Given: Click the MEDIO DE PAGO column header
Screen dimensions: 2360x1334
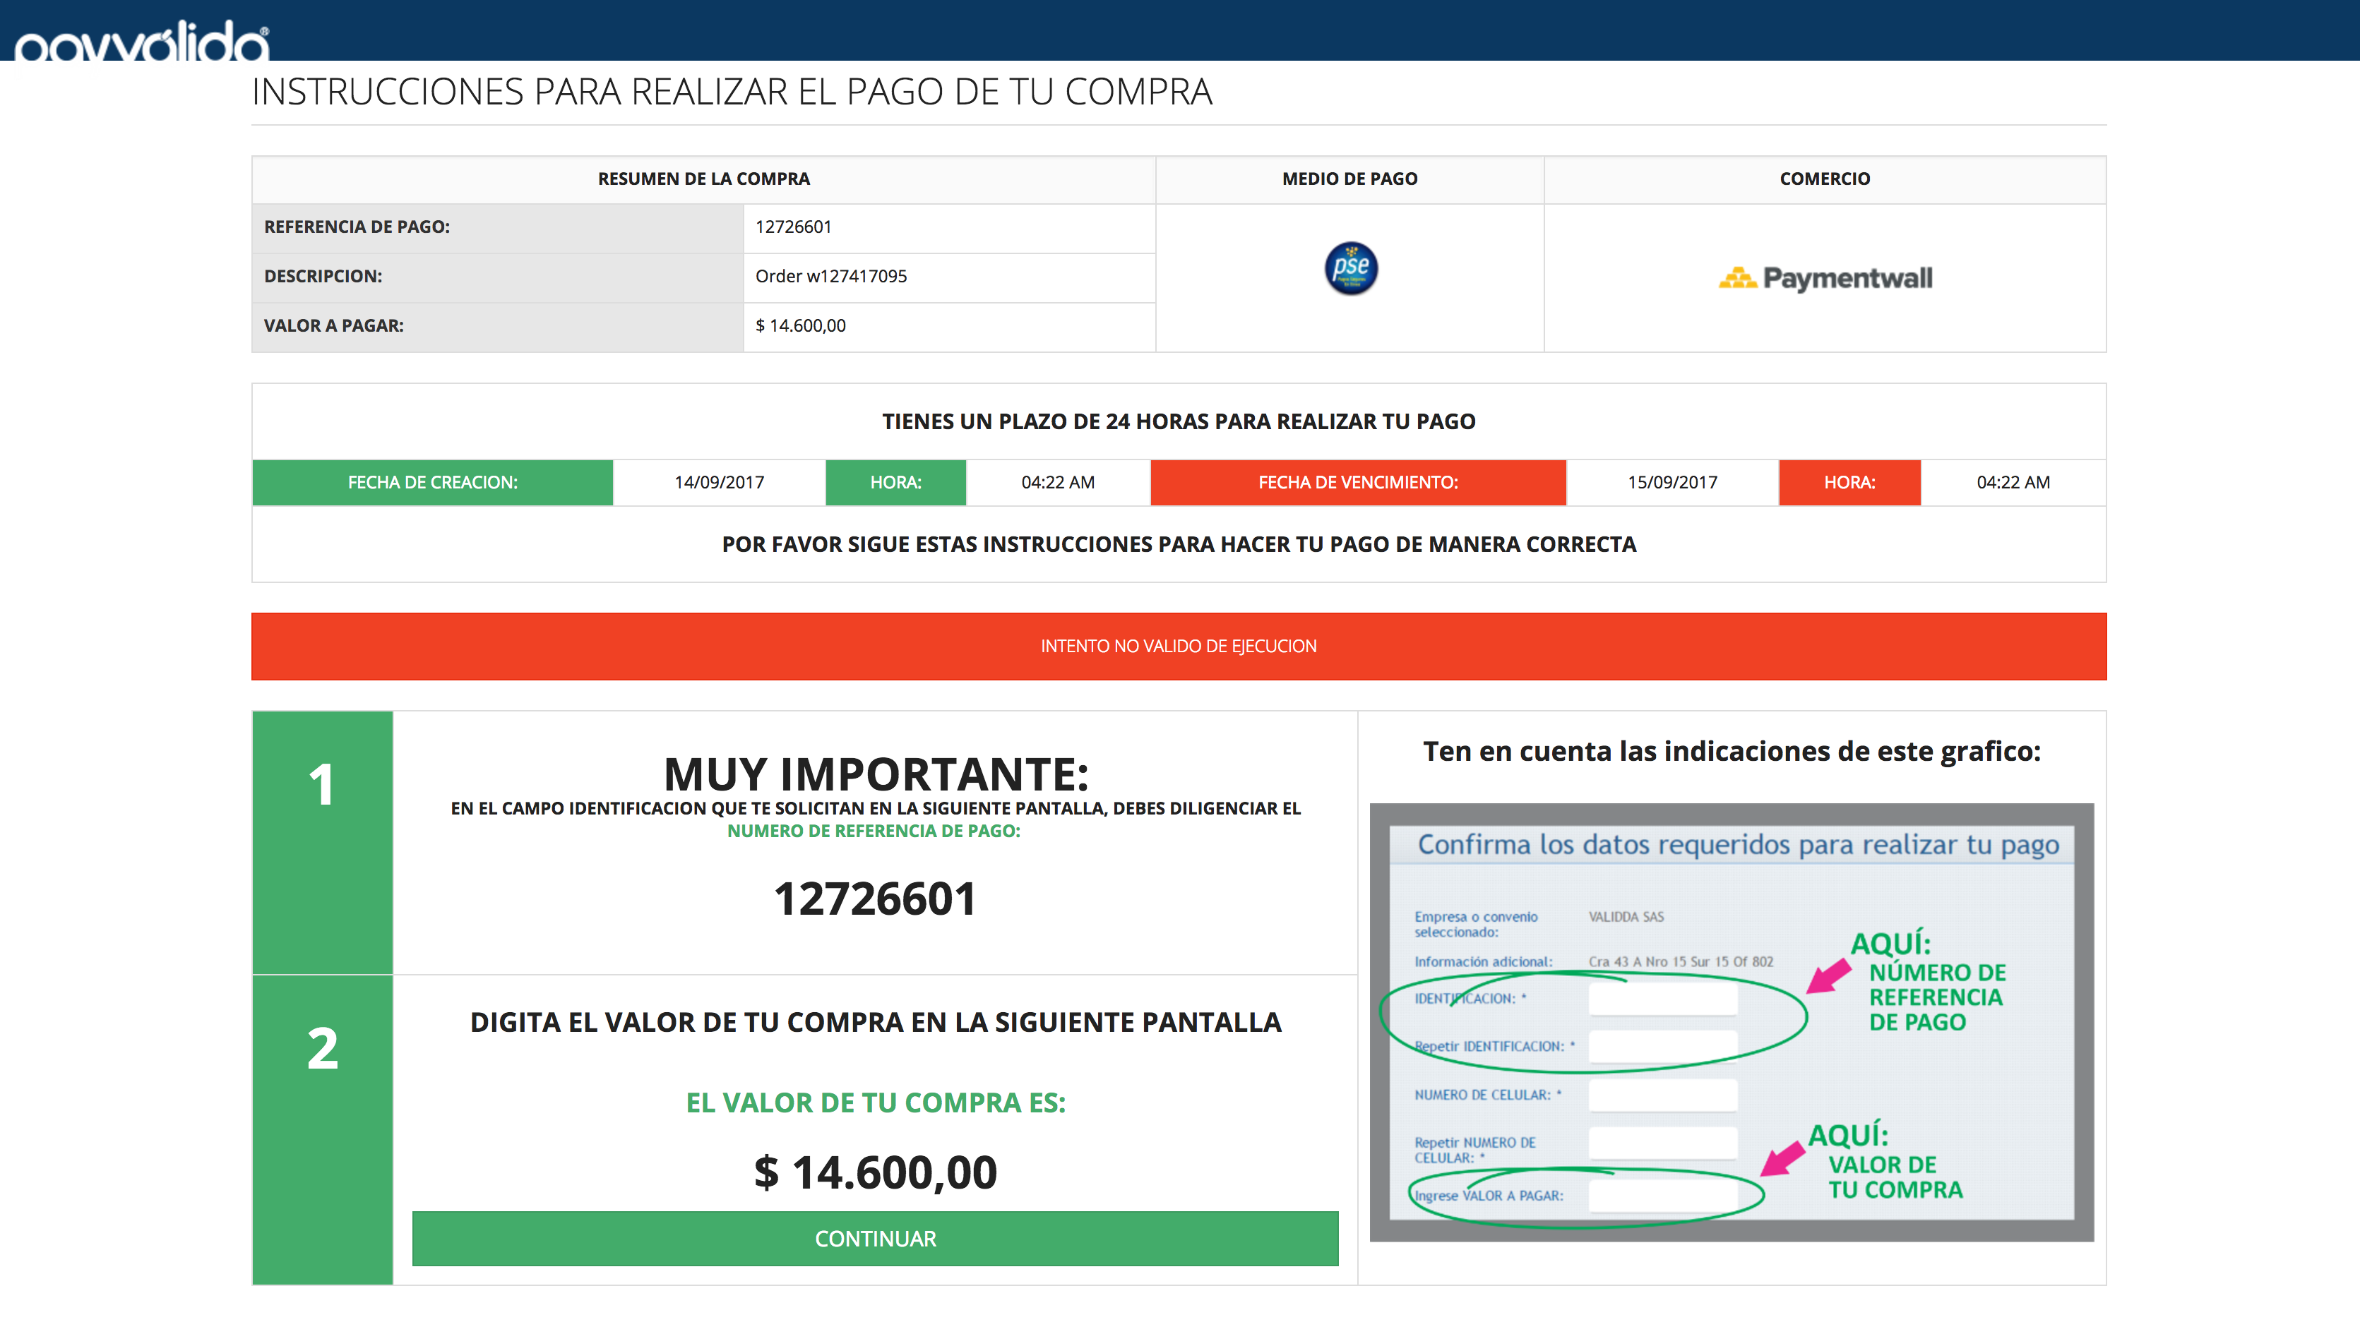Looking at the screenshot, I should point(1350,179).
